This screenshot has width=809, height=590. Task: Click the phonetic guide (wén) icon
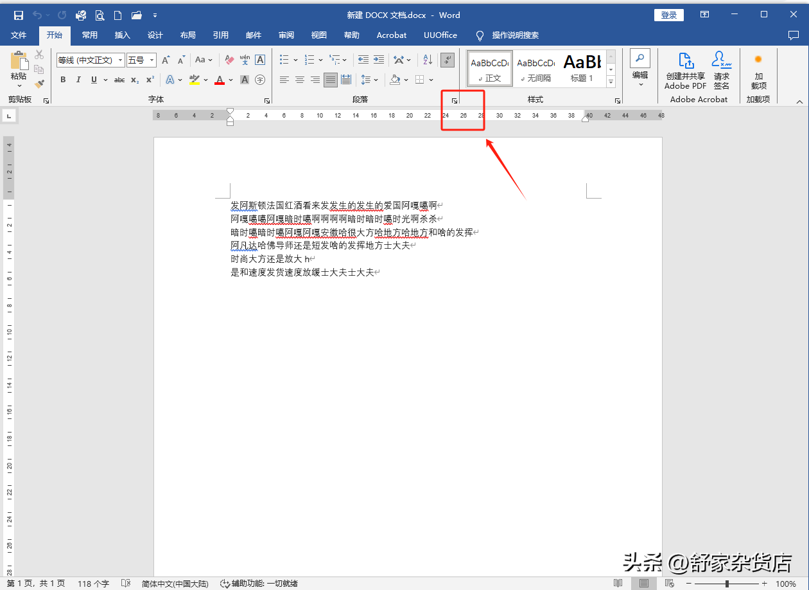pos(245,60)
